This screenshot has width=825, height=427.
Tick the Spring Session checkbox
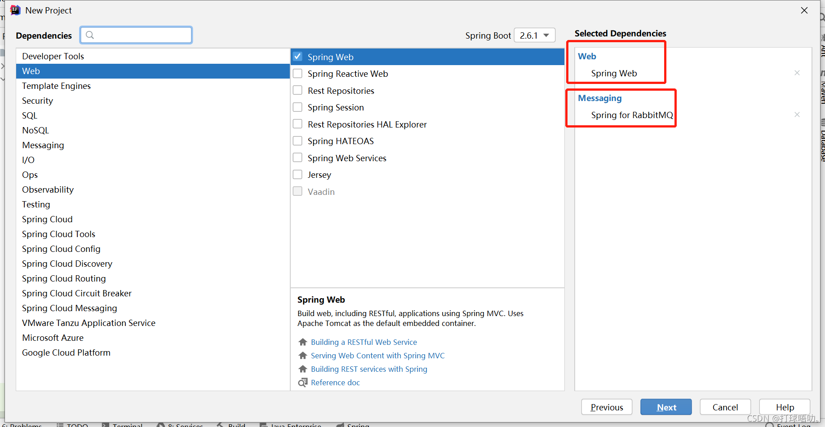[x=297, y=107]
